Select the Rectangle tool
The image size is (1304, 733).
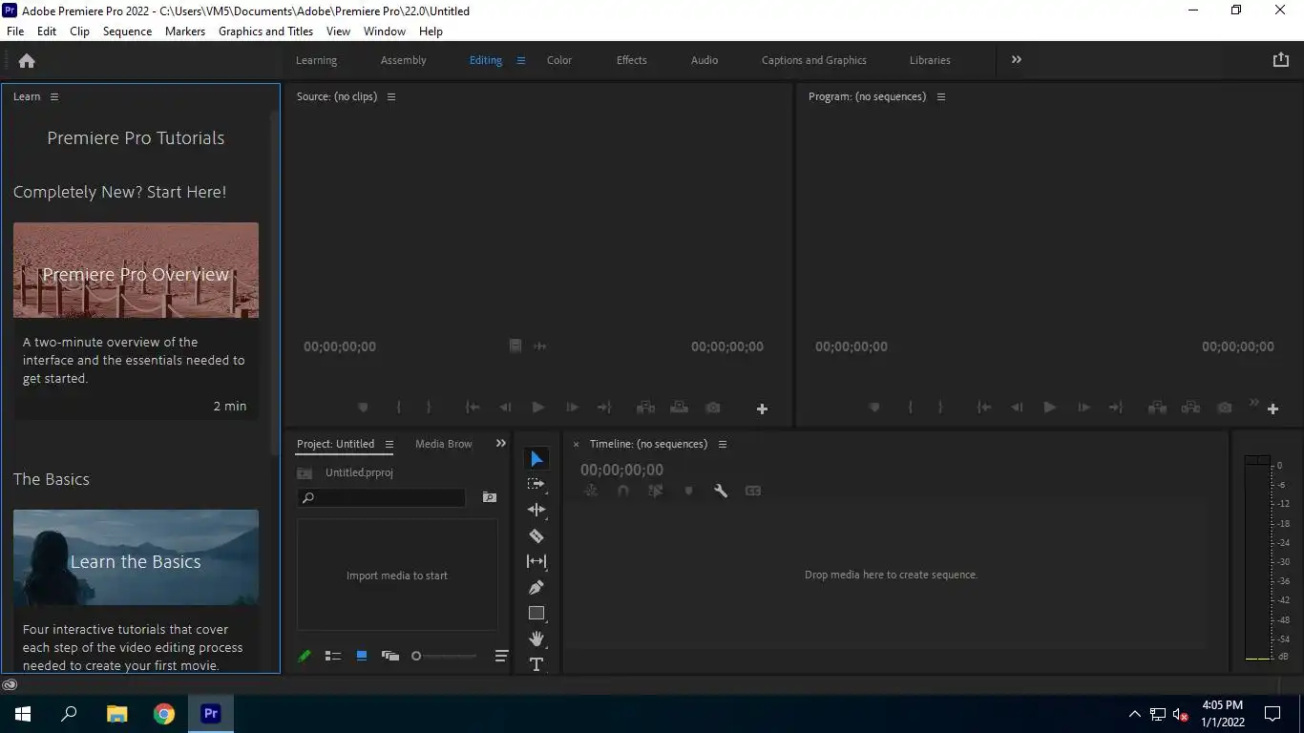tap(536, 613)
